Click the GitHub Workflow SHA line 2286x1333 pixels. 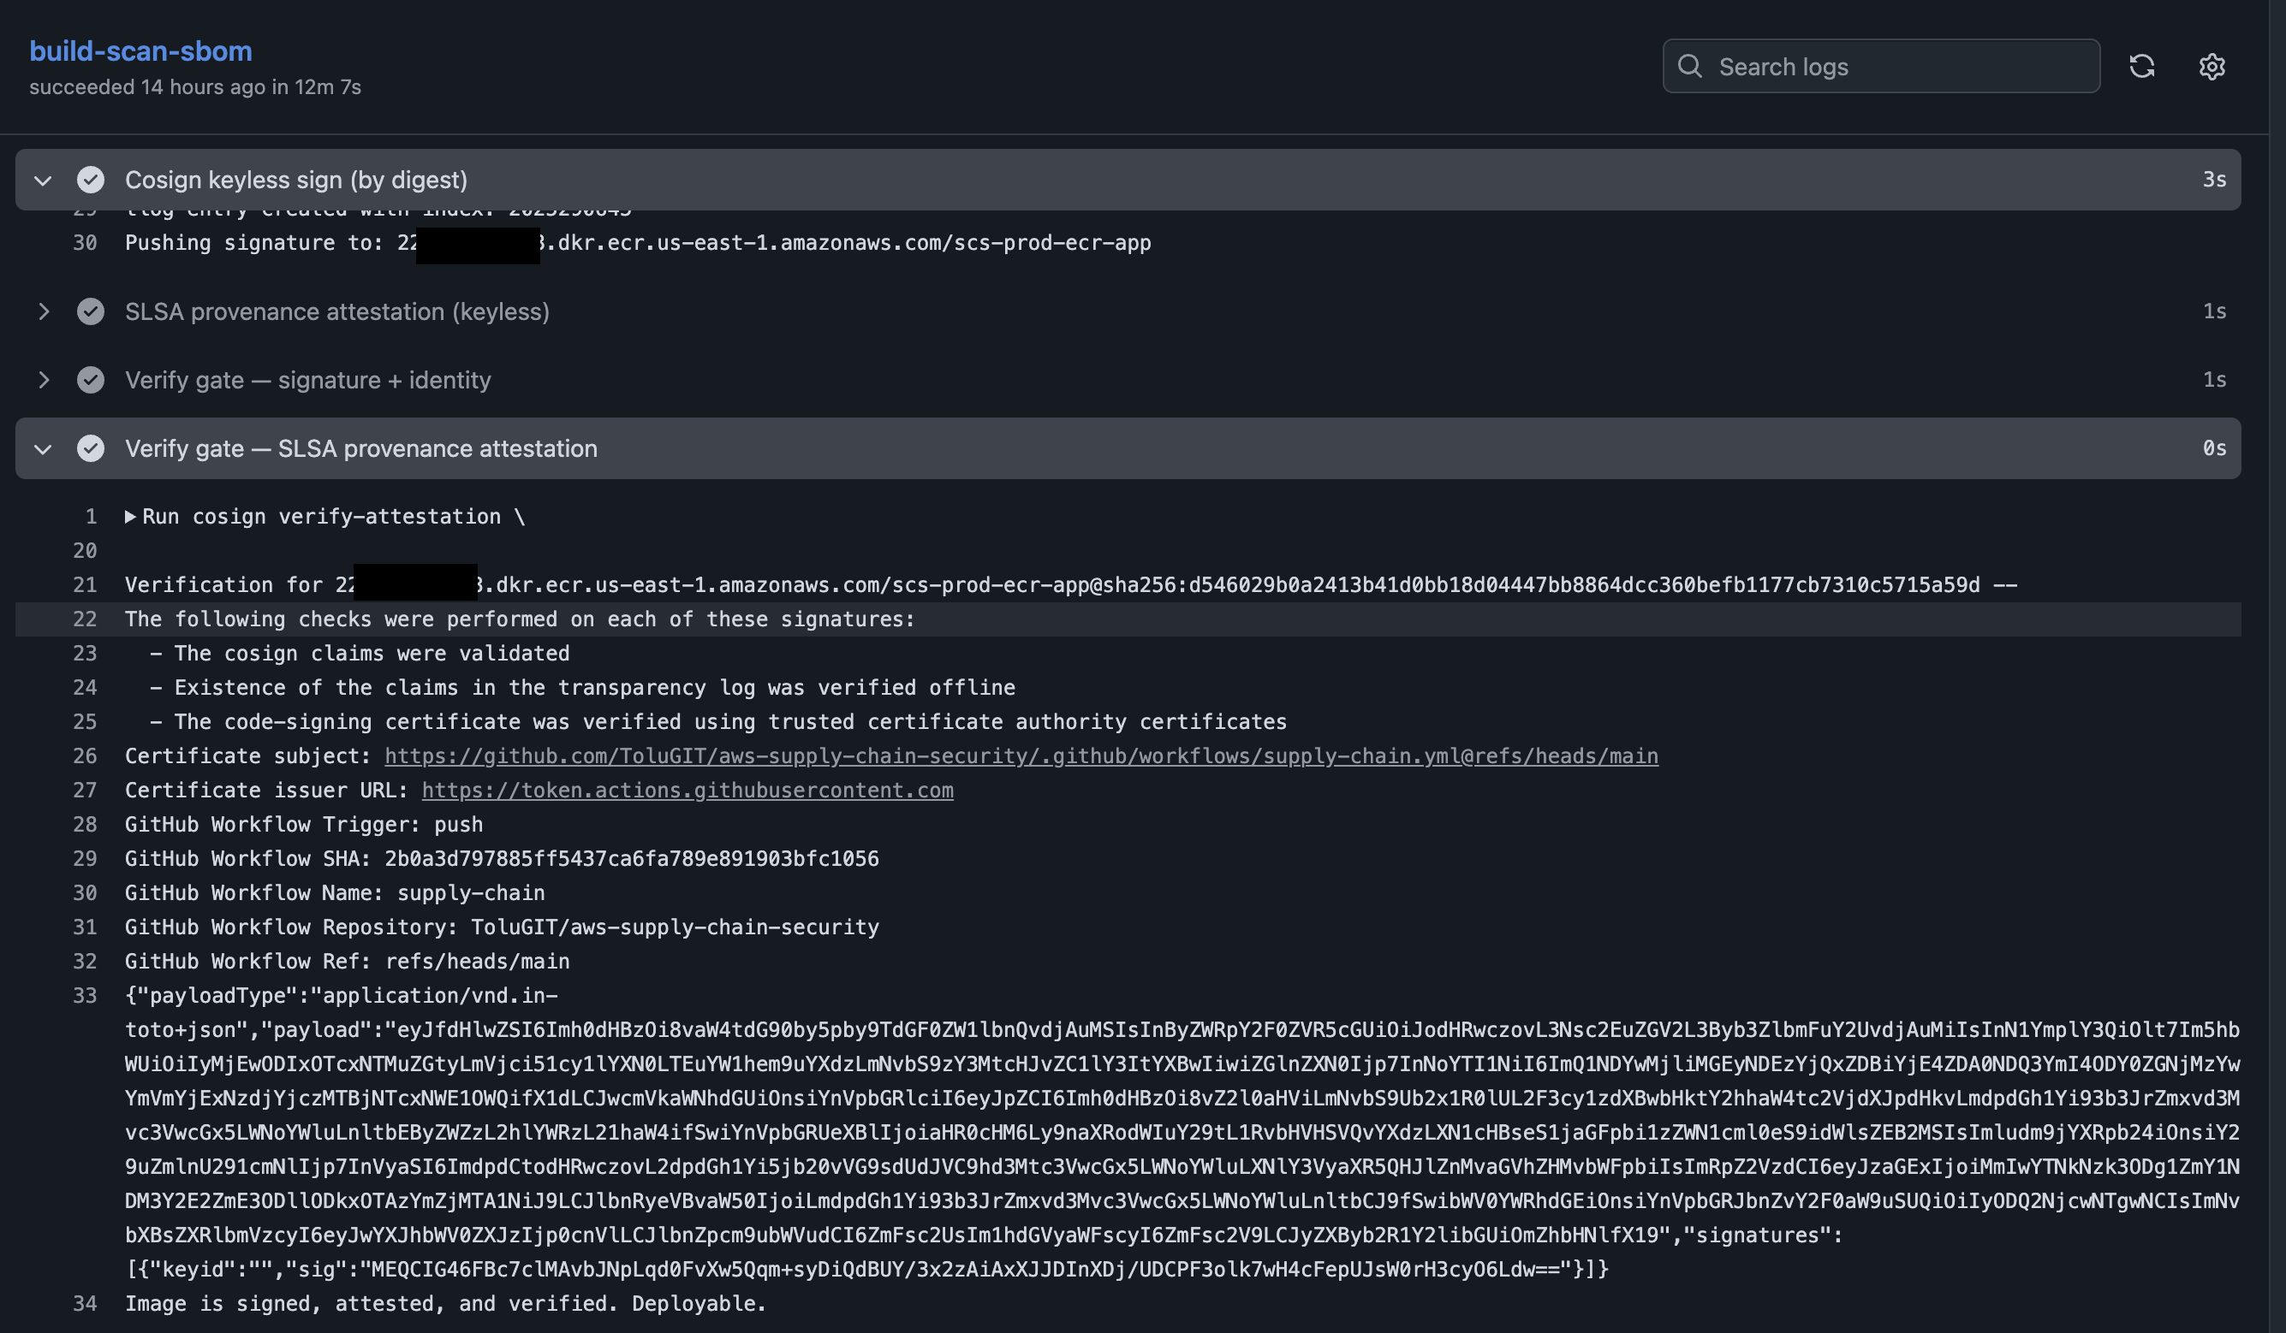click(502, 859)
